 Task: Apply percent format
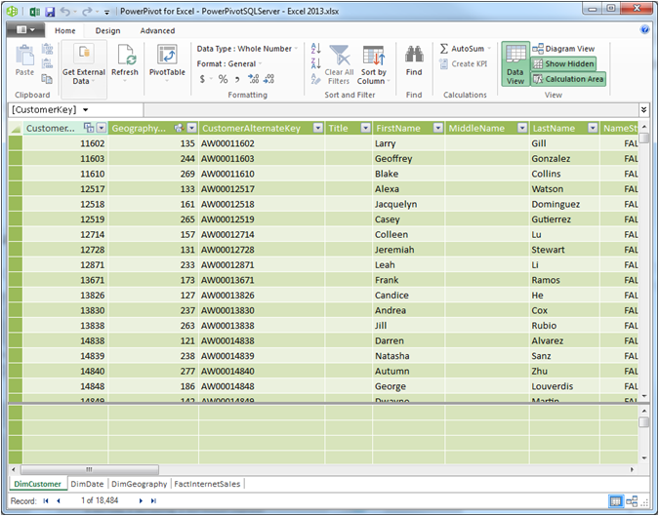(224, 79)
